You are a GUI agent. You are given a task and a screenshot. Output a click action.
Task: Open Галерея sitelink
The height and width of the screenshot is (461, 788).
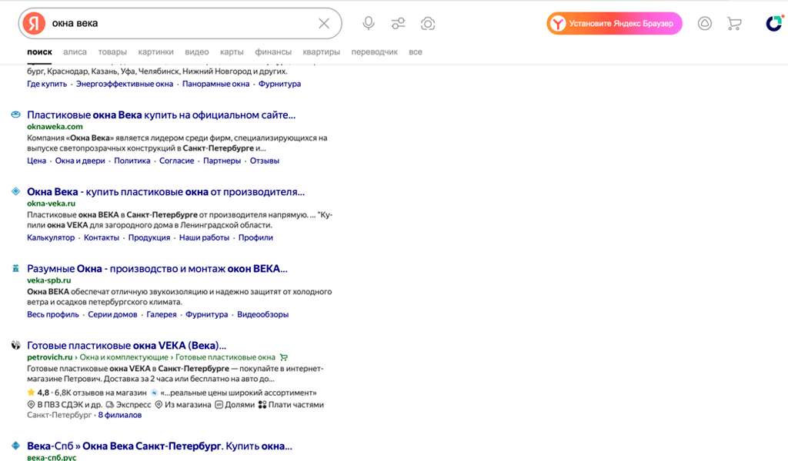click(x=162, y=314)
